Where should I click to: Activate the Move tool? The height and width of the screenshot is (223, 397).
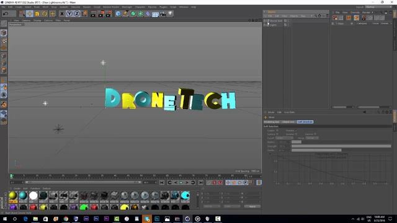pos(29,14)
